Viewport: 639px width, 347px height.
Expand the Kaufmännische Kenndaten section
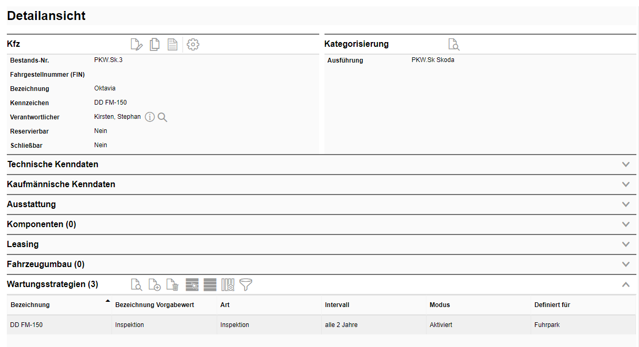tap(625, 185)
